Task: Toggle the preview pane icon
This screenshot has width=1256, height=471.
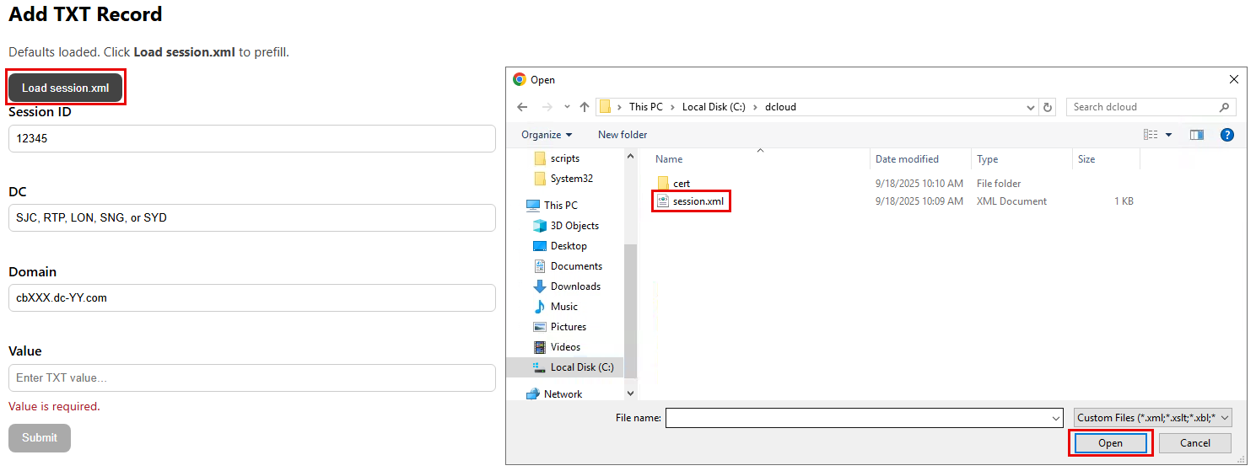Action: (1196, 135)
